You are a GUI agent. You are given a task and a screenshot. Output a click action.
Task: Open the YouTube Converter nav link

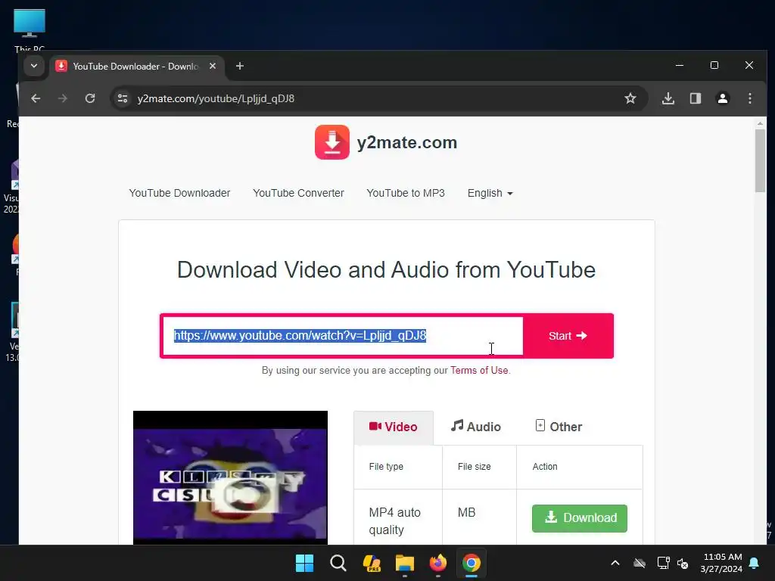(x=298, y=193)
